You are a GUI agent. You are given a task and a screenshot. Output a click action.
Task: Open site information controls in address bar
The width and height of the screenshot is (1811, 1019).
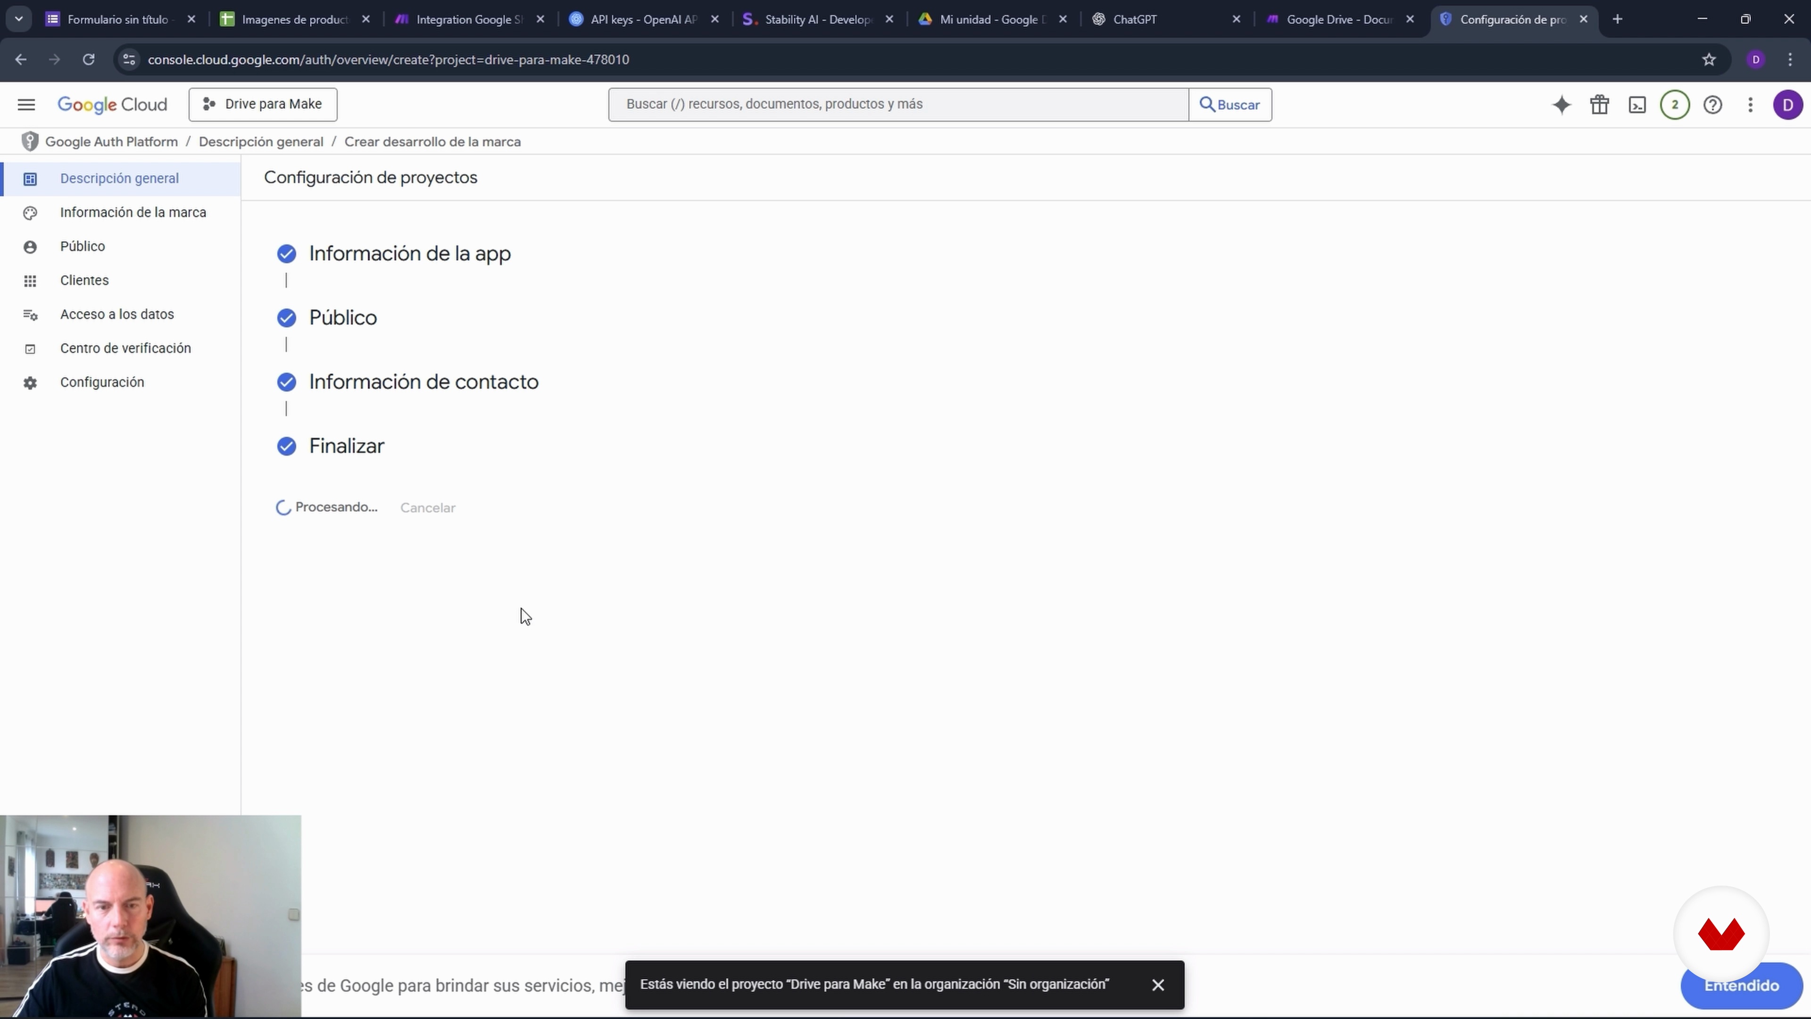coord(129,60)
